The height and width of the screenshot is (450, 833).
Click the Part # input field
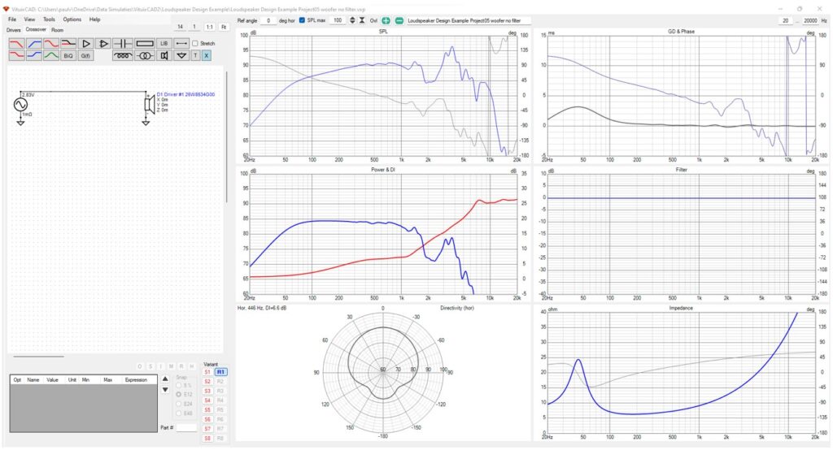pyautogui.click(x=186, y=427)
